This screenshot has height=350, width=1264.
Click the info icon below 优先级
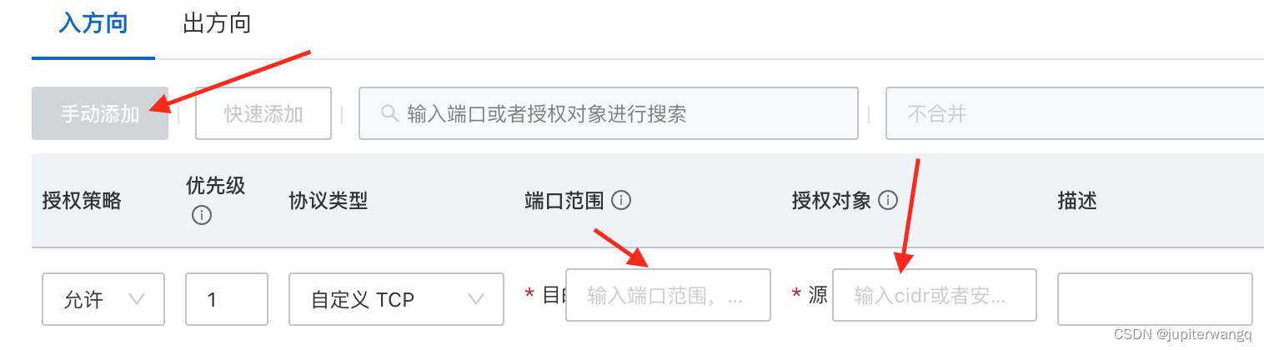[x=201, y=216]
